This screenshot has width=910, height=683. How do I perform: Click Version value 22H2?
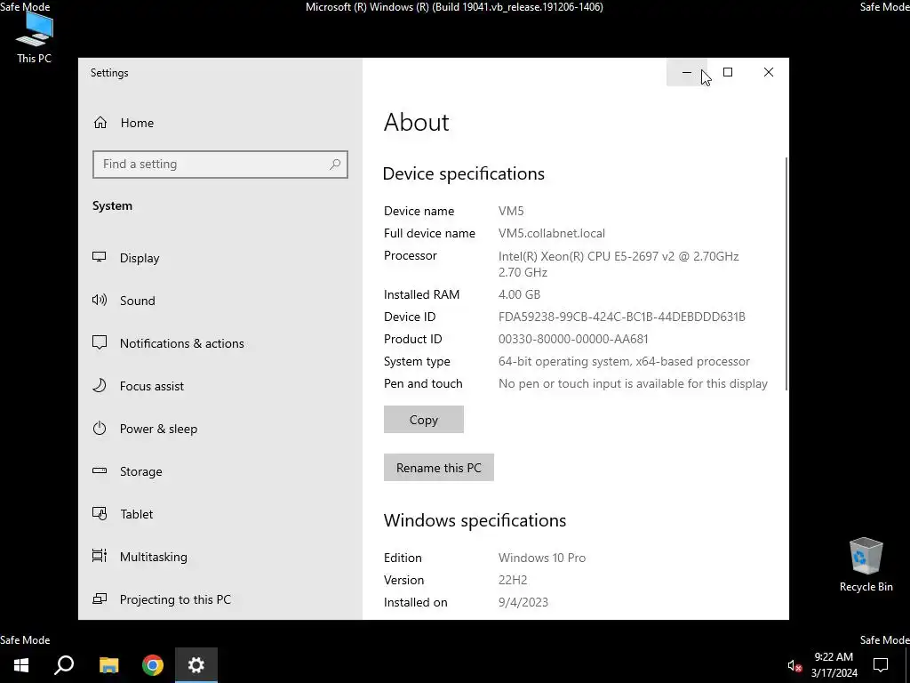click(513, 580)
